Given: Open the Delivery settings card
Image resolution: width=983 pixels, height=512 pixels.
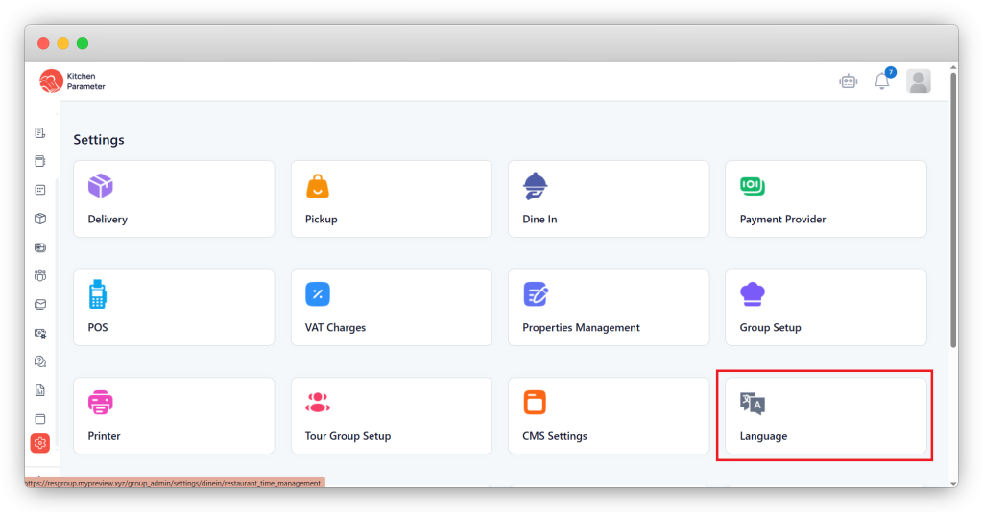Looking at the screenshot, I should [174, 198].
